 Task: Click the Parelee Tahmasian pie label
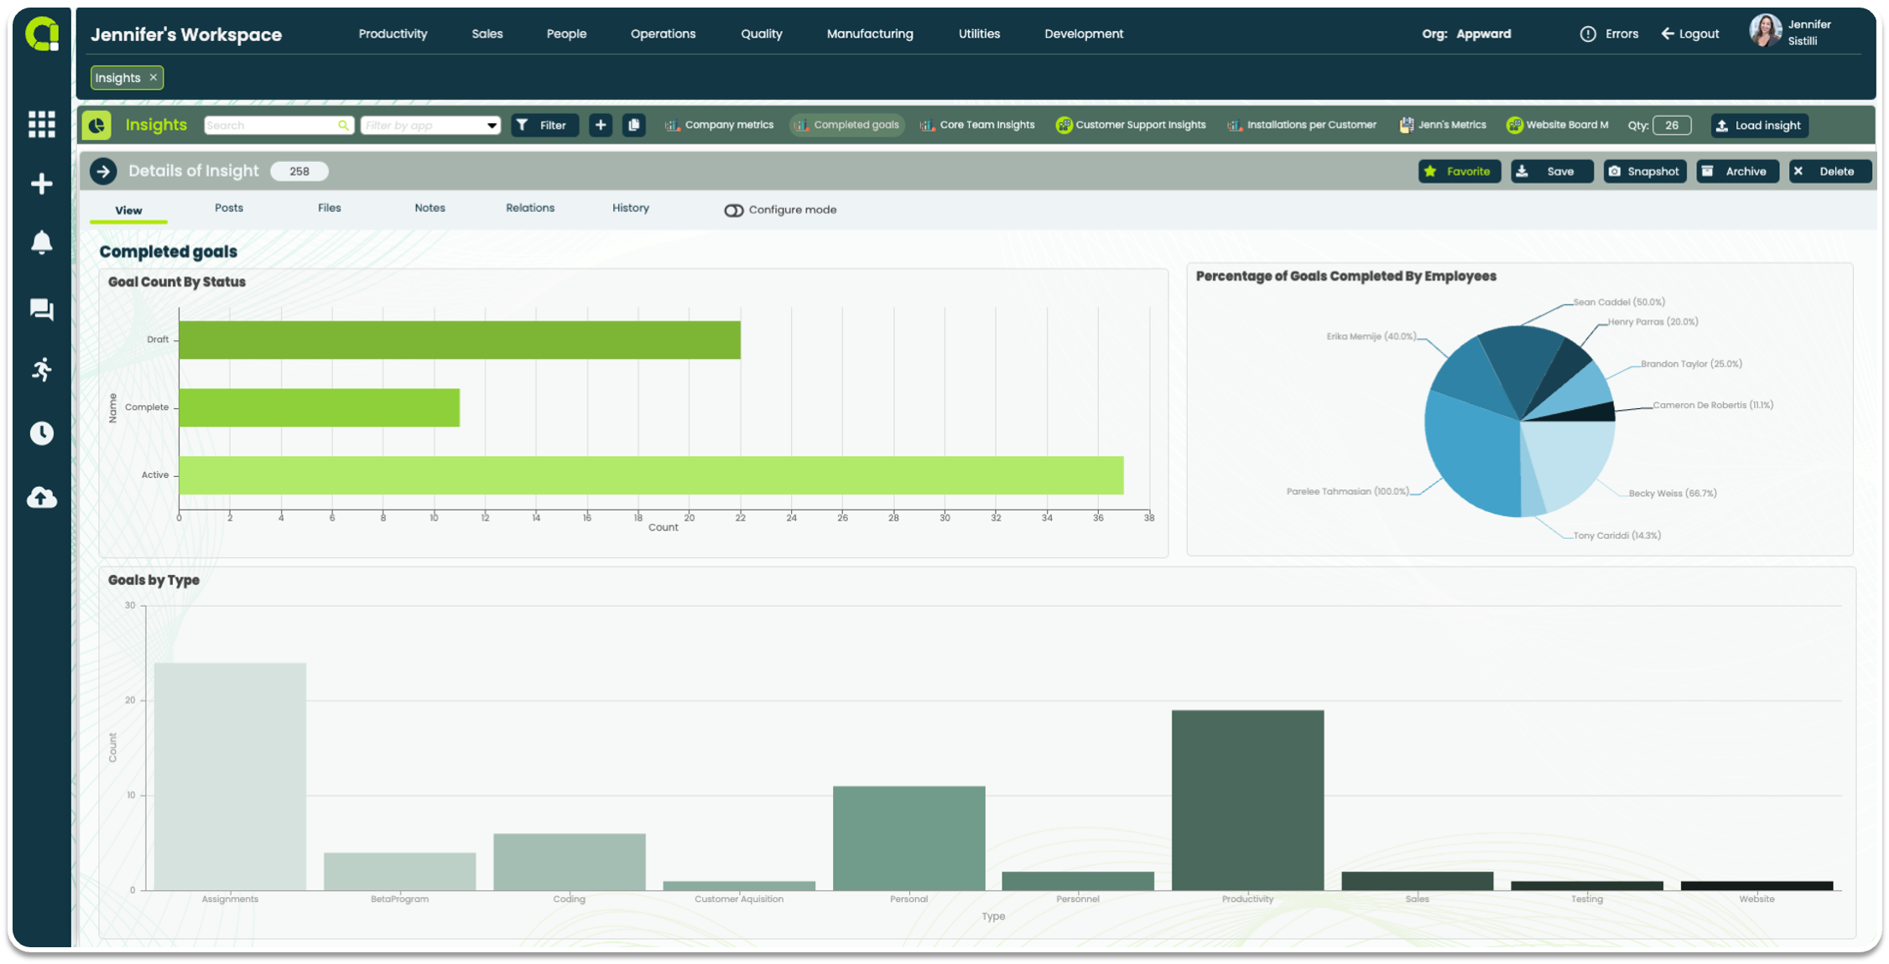coord(1348,491)
